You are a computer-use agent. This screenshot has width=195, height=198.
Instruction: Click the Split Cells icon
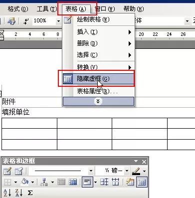click(x=73, y=182)
